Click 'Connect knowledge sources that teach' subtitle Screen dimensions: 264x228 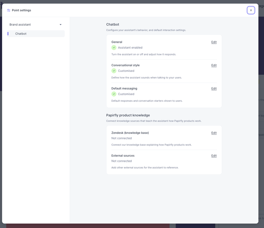click(x=154, y=121)
